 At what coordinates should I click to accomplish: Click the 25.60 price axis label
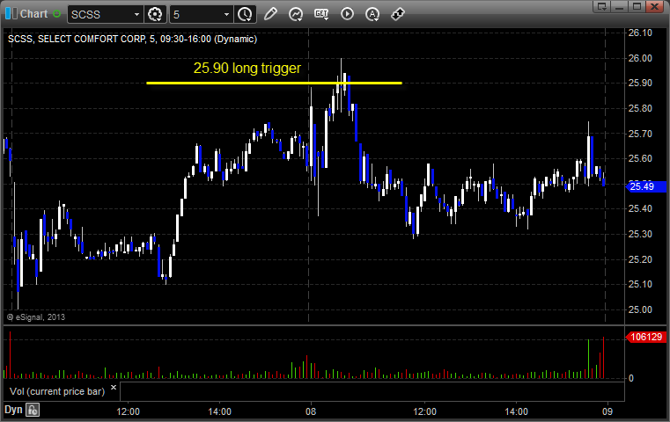(640, 158)
